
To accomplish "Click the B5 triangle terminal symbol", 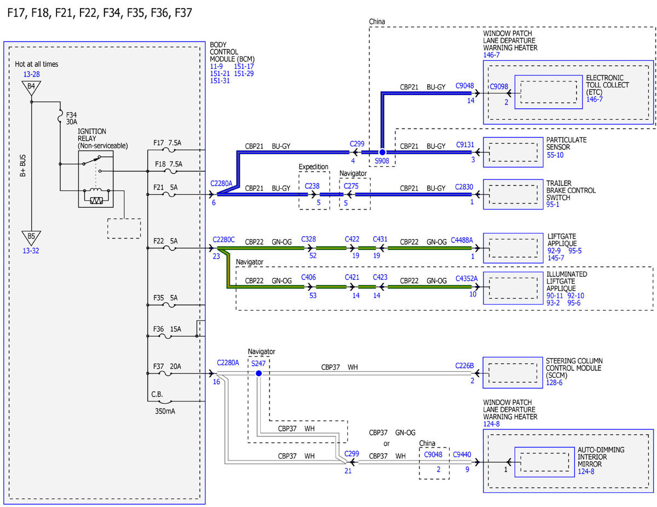I will point(31,237).
